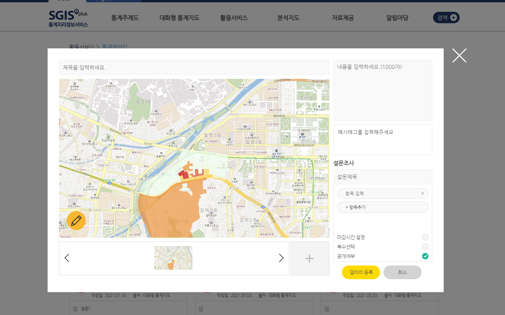The height and width of the screenshot is (315, 505).
Task: Focus the title input 제목을 입력하세요
Action: pos(194,67)
